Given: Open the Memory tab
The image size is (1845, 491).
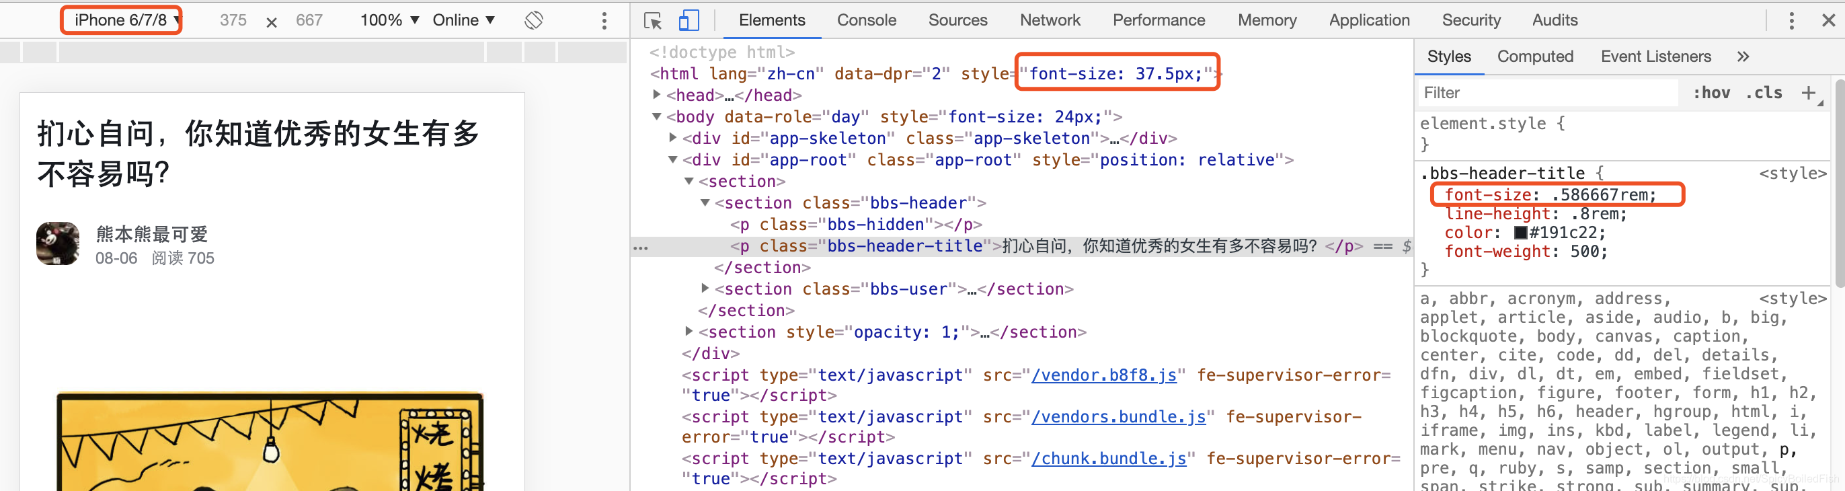Looking at the screenshot, I should pyautogui.click(x=1267, y=20).
